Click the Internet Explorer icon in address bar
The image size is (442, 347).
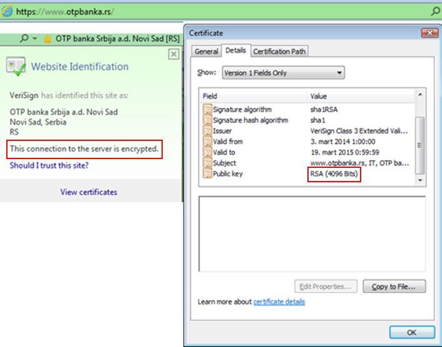[x=7, y=11]
